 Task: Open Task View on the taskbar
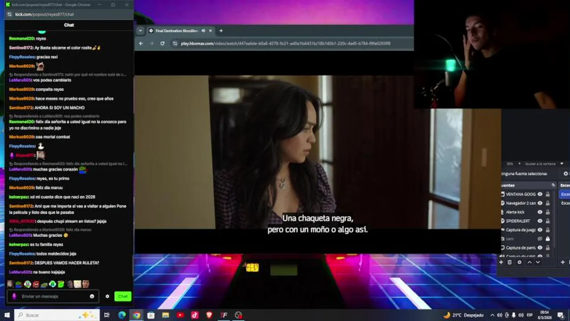point(107,315)
